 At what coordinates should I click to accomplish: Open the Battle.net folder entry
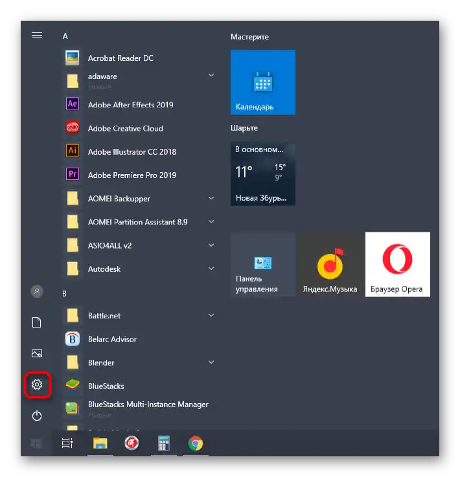coord(139,315)
